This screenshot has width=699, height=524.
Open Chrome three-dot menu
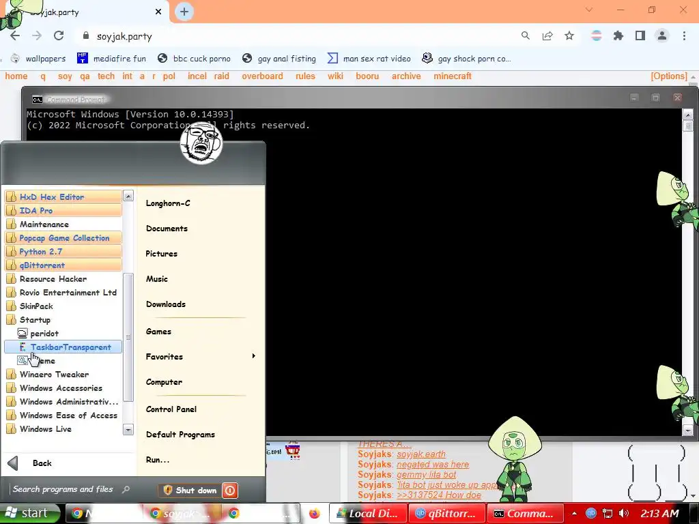(684, 35)
